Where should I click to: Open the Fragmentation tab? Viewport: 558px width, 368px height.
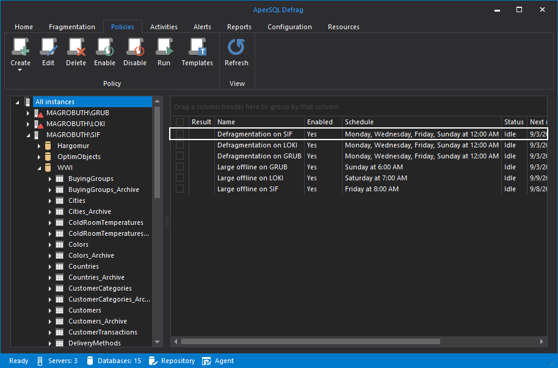coord(72,27)
